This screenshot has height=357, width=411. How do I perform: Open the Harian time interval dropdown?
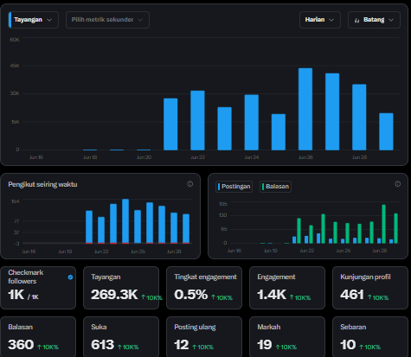click(320, 20)
